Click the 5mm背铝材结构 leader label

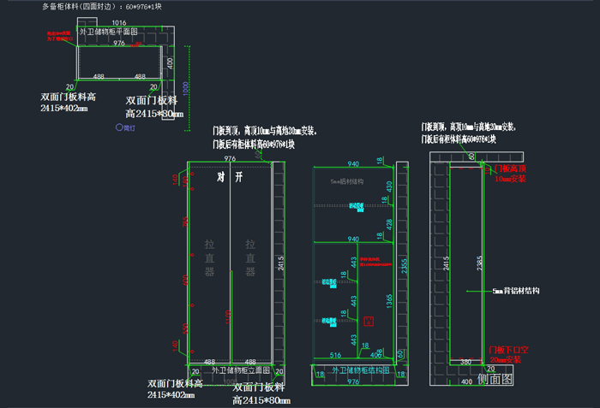pos(516,291)
